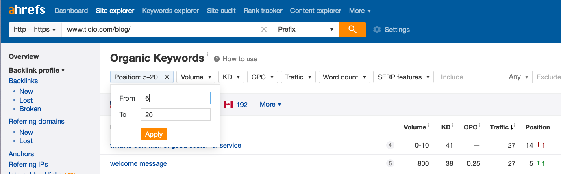
Task: Open Referring domains link
Action: tap(37, 121)
